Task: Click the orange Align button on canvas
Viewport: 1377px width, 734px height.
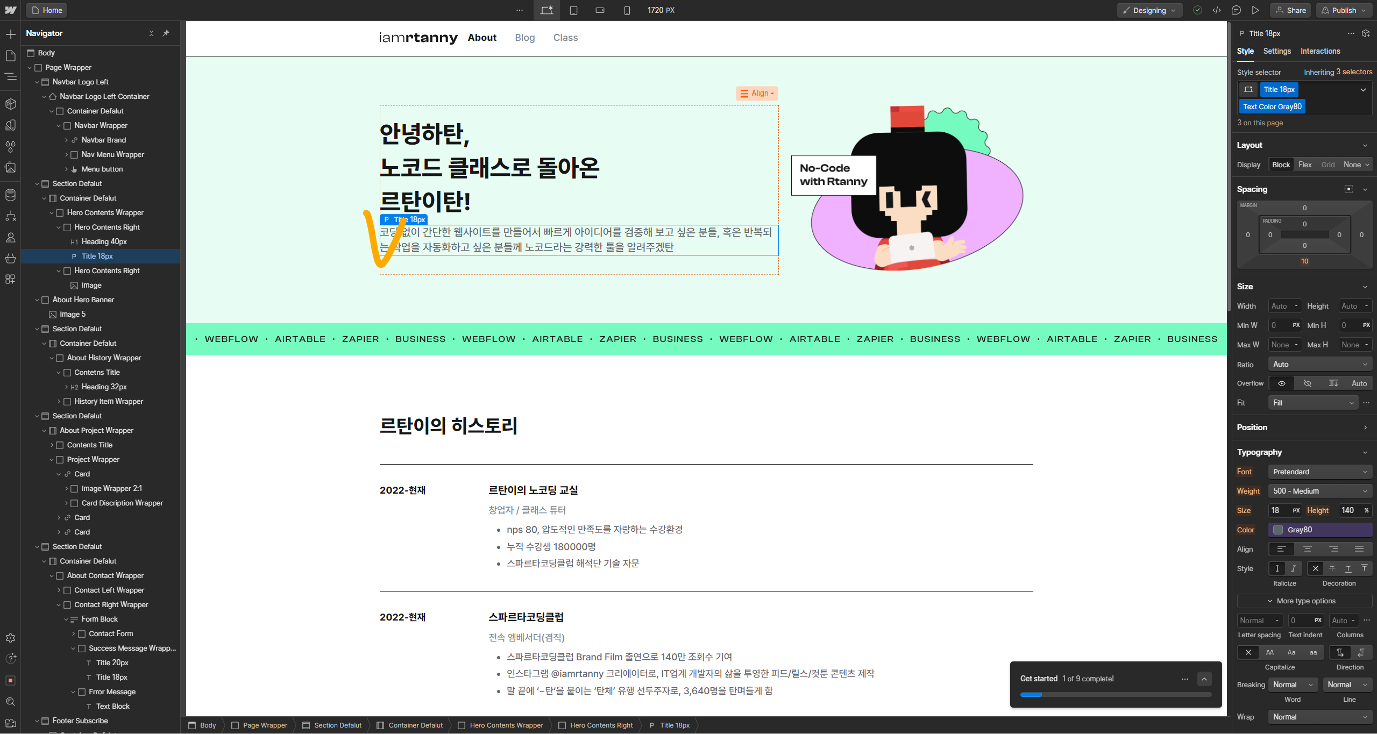Action: click(x=757, y=93)
